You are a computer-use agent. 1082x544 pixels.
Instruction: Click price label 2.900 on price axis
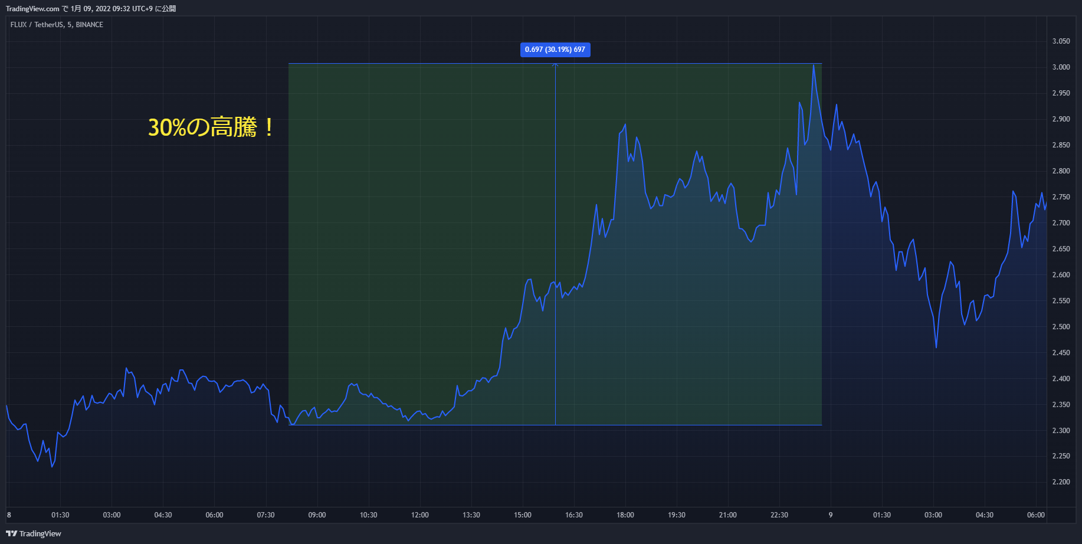[x=1061, y=119]
